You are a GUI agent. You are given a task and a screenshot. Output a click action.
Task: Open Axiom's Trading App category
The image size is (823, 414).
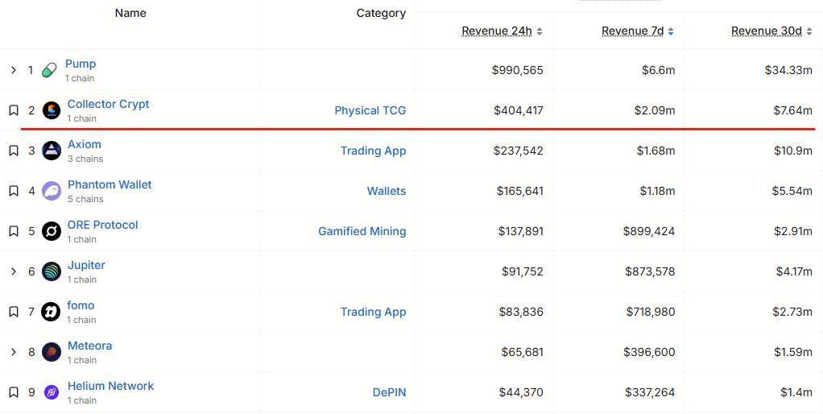point(373,151)
